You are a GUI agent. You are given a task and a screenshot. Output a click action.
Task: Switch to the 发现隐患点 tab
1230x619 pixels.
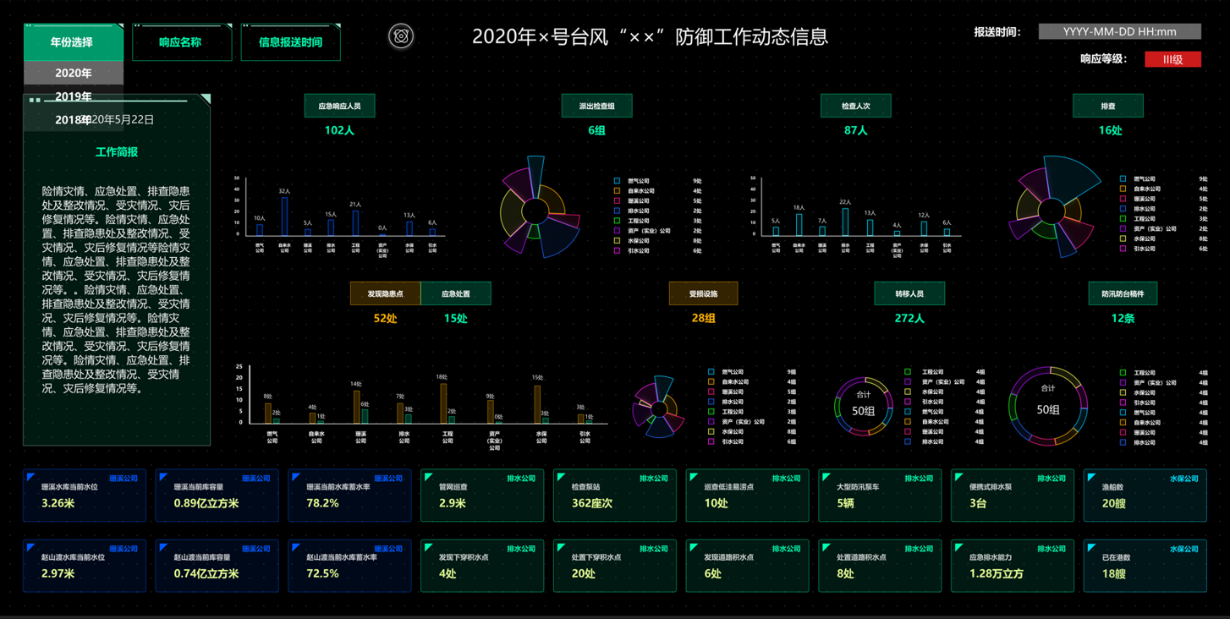pos(385,293)
